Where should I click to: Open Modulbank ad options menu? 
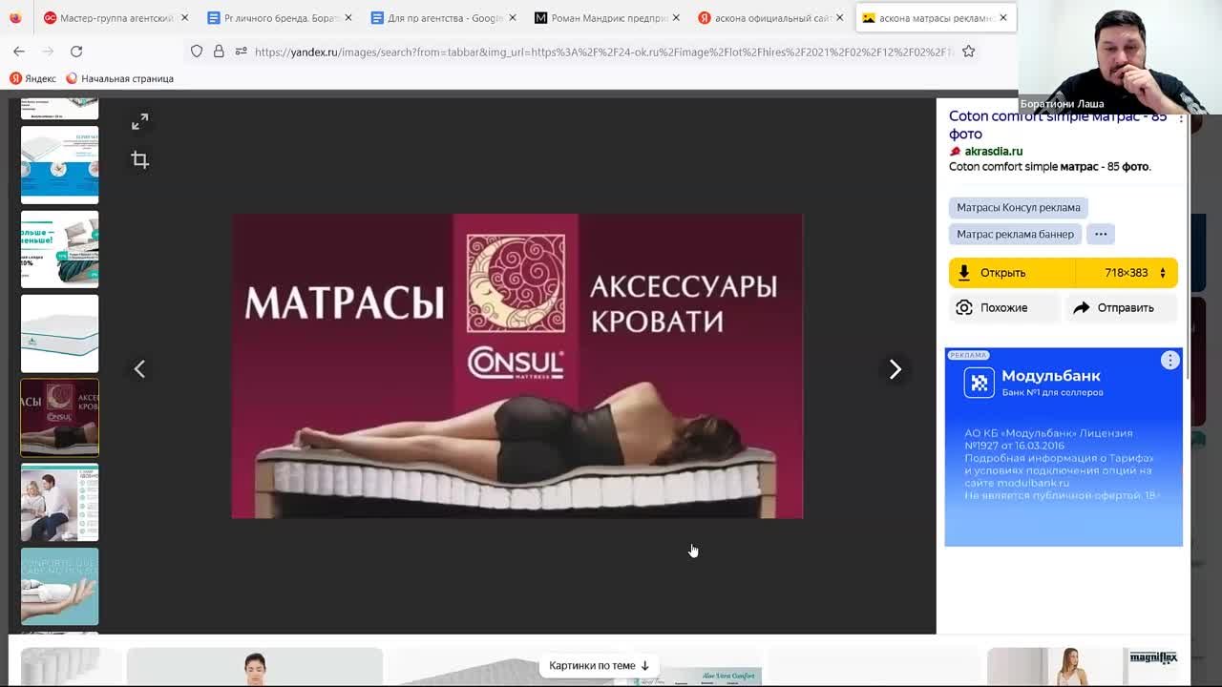tap(1169, 360)
